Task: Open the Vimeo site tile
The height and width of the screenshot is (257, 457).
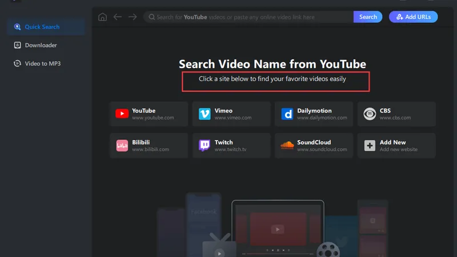Action: [x=231, y=114]
